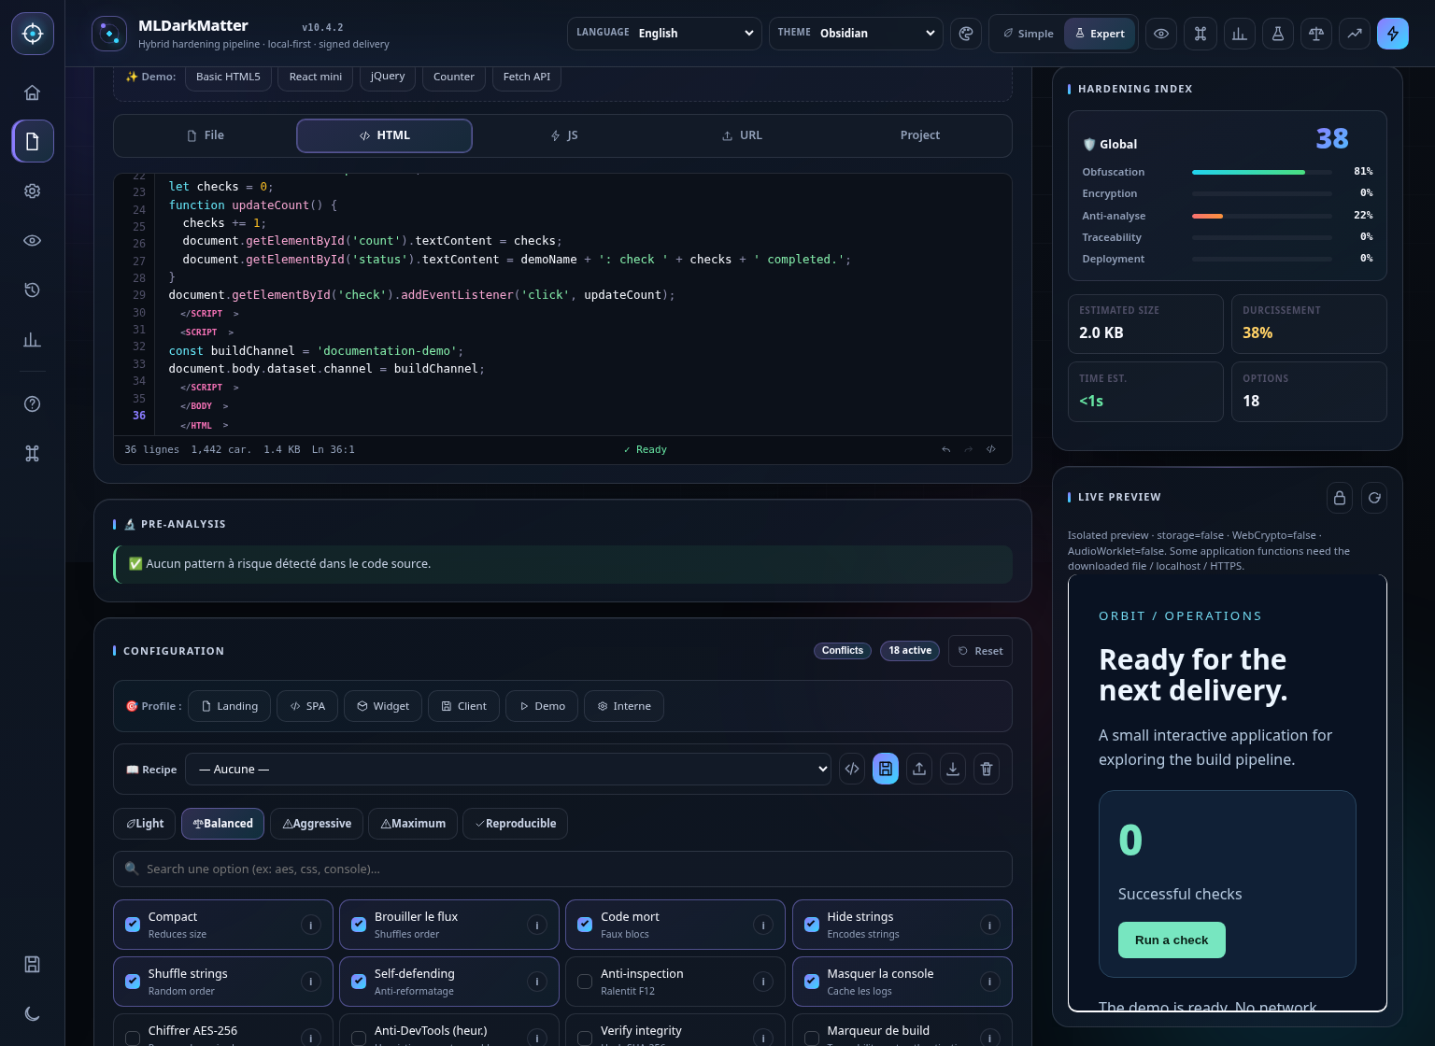This screenshot has width=1435, height=1046.
Task: Open the home icon in the left sidebar
Action: [32, 92]
